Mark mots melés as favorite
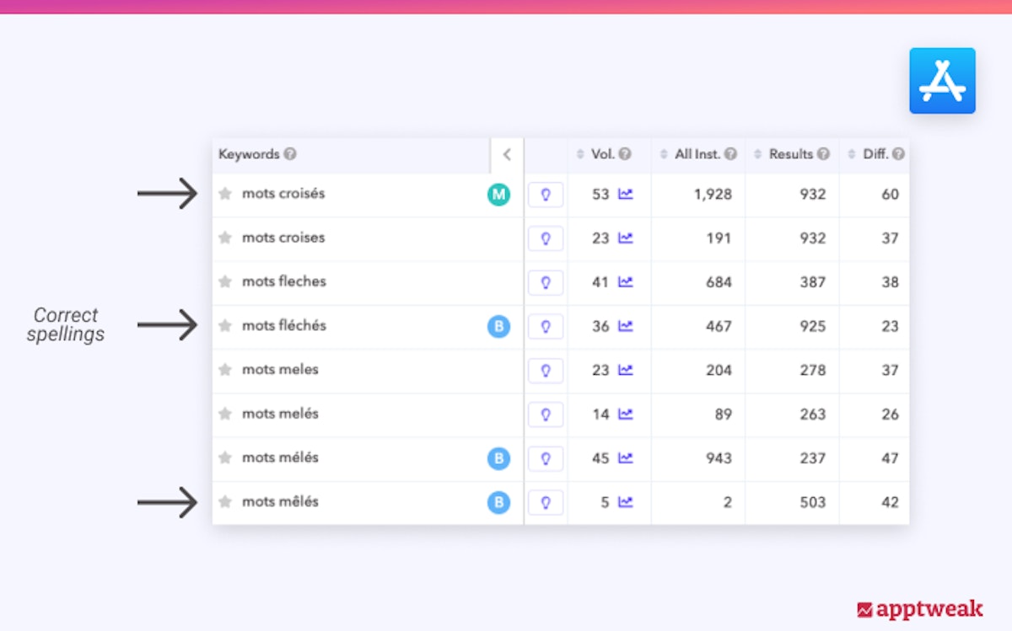 (x=225, y=414)
